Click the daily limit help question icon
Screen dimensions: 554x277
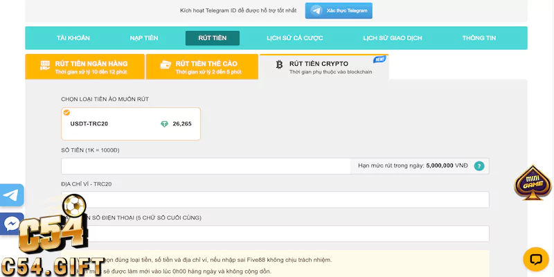pos(479,166)
